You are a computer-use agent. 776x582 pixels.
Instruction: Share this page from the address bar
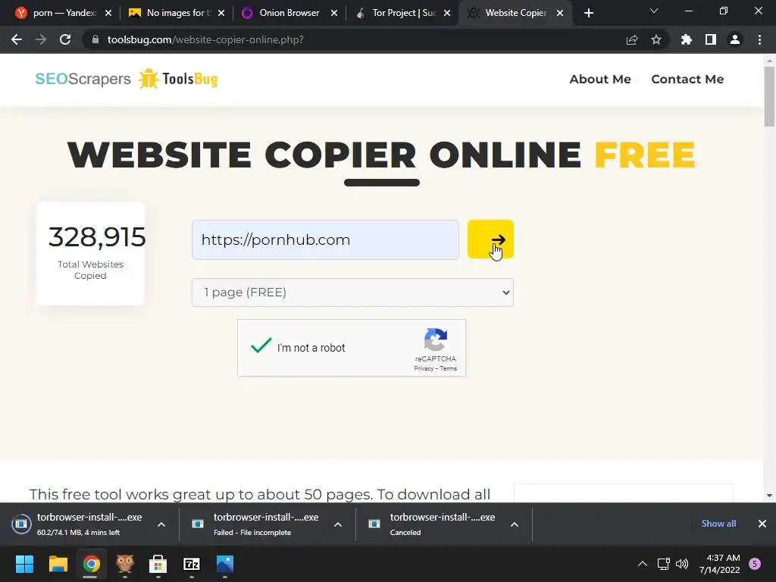632,39
